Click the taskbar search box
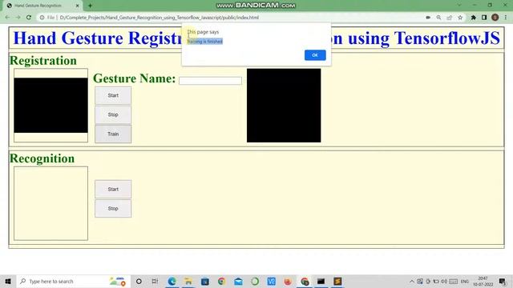Image resolution: width=513 pixels, height=288 pixels. click(74, 281)
